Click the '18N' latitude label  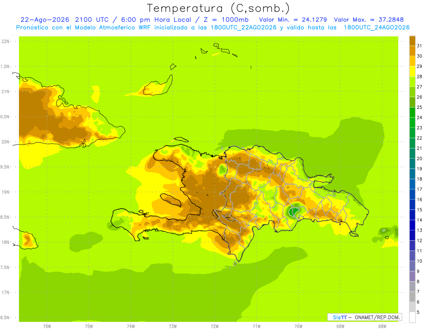pos(5,242)
